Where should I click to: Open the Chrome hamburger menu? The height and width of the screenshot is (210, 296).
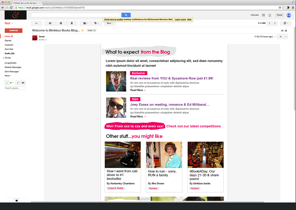click(x=293, y=7)
